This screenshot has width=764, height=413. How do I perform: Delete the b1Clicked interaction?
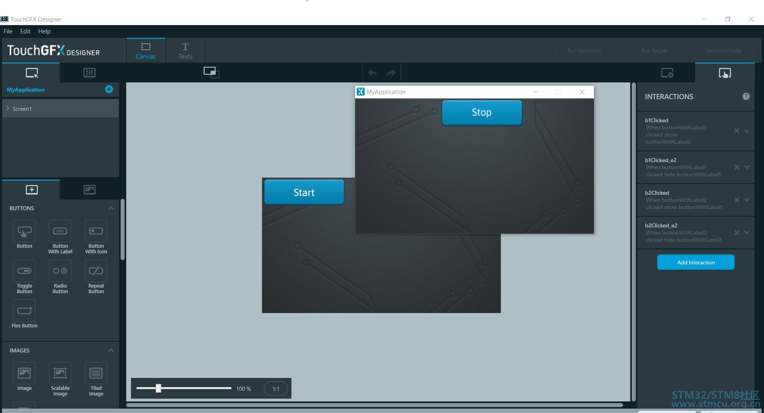click(x=737, y=131)
